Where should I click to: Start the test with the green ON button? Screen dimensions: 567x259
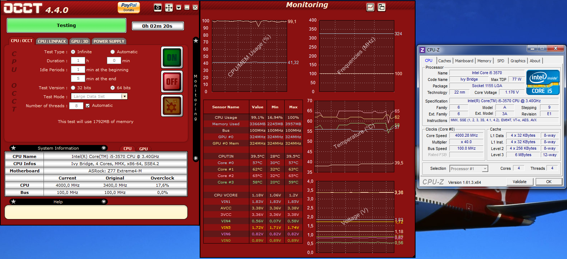(x=172, y=58)
